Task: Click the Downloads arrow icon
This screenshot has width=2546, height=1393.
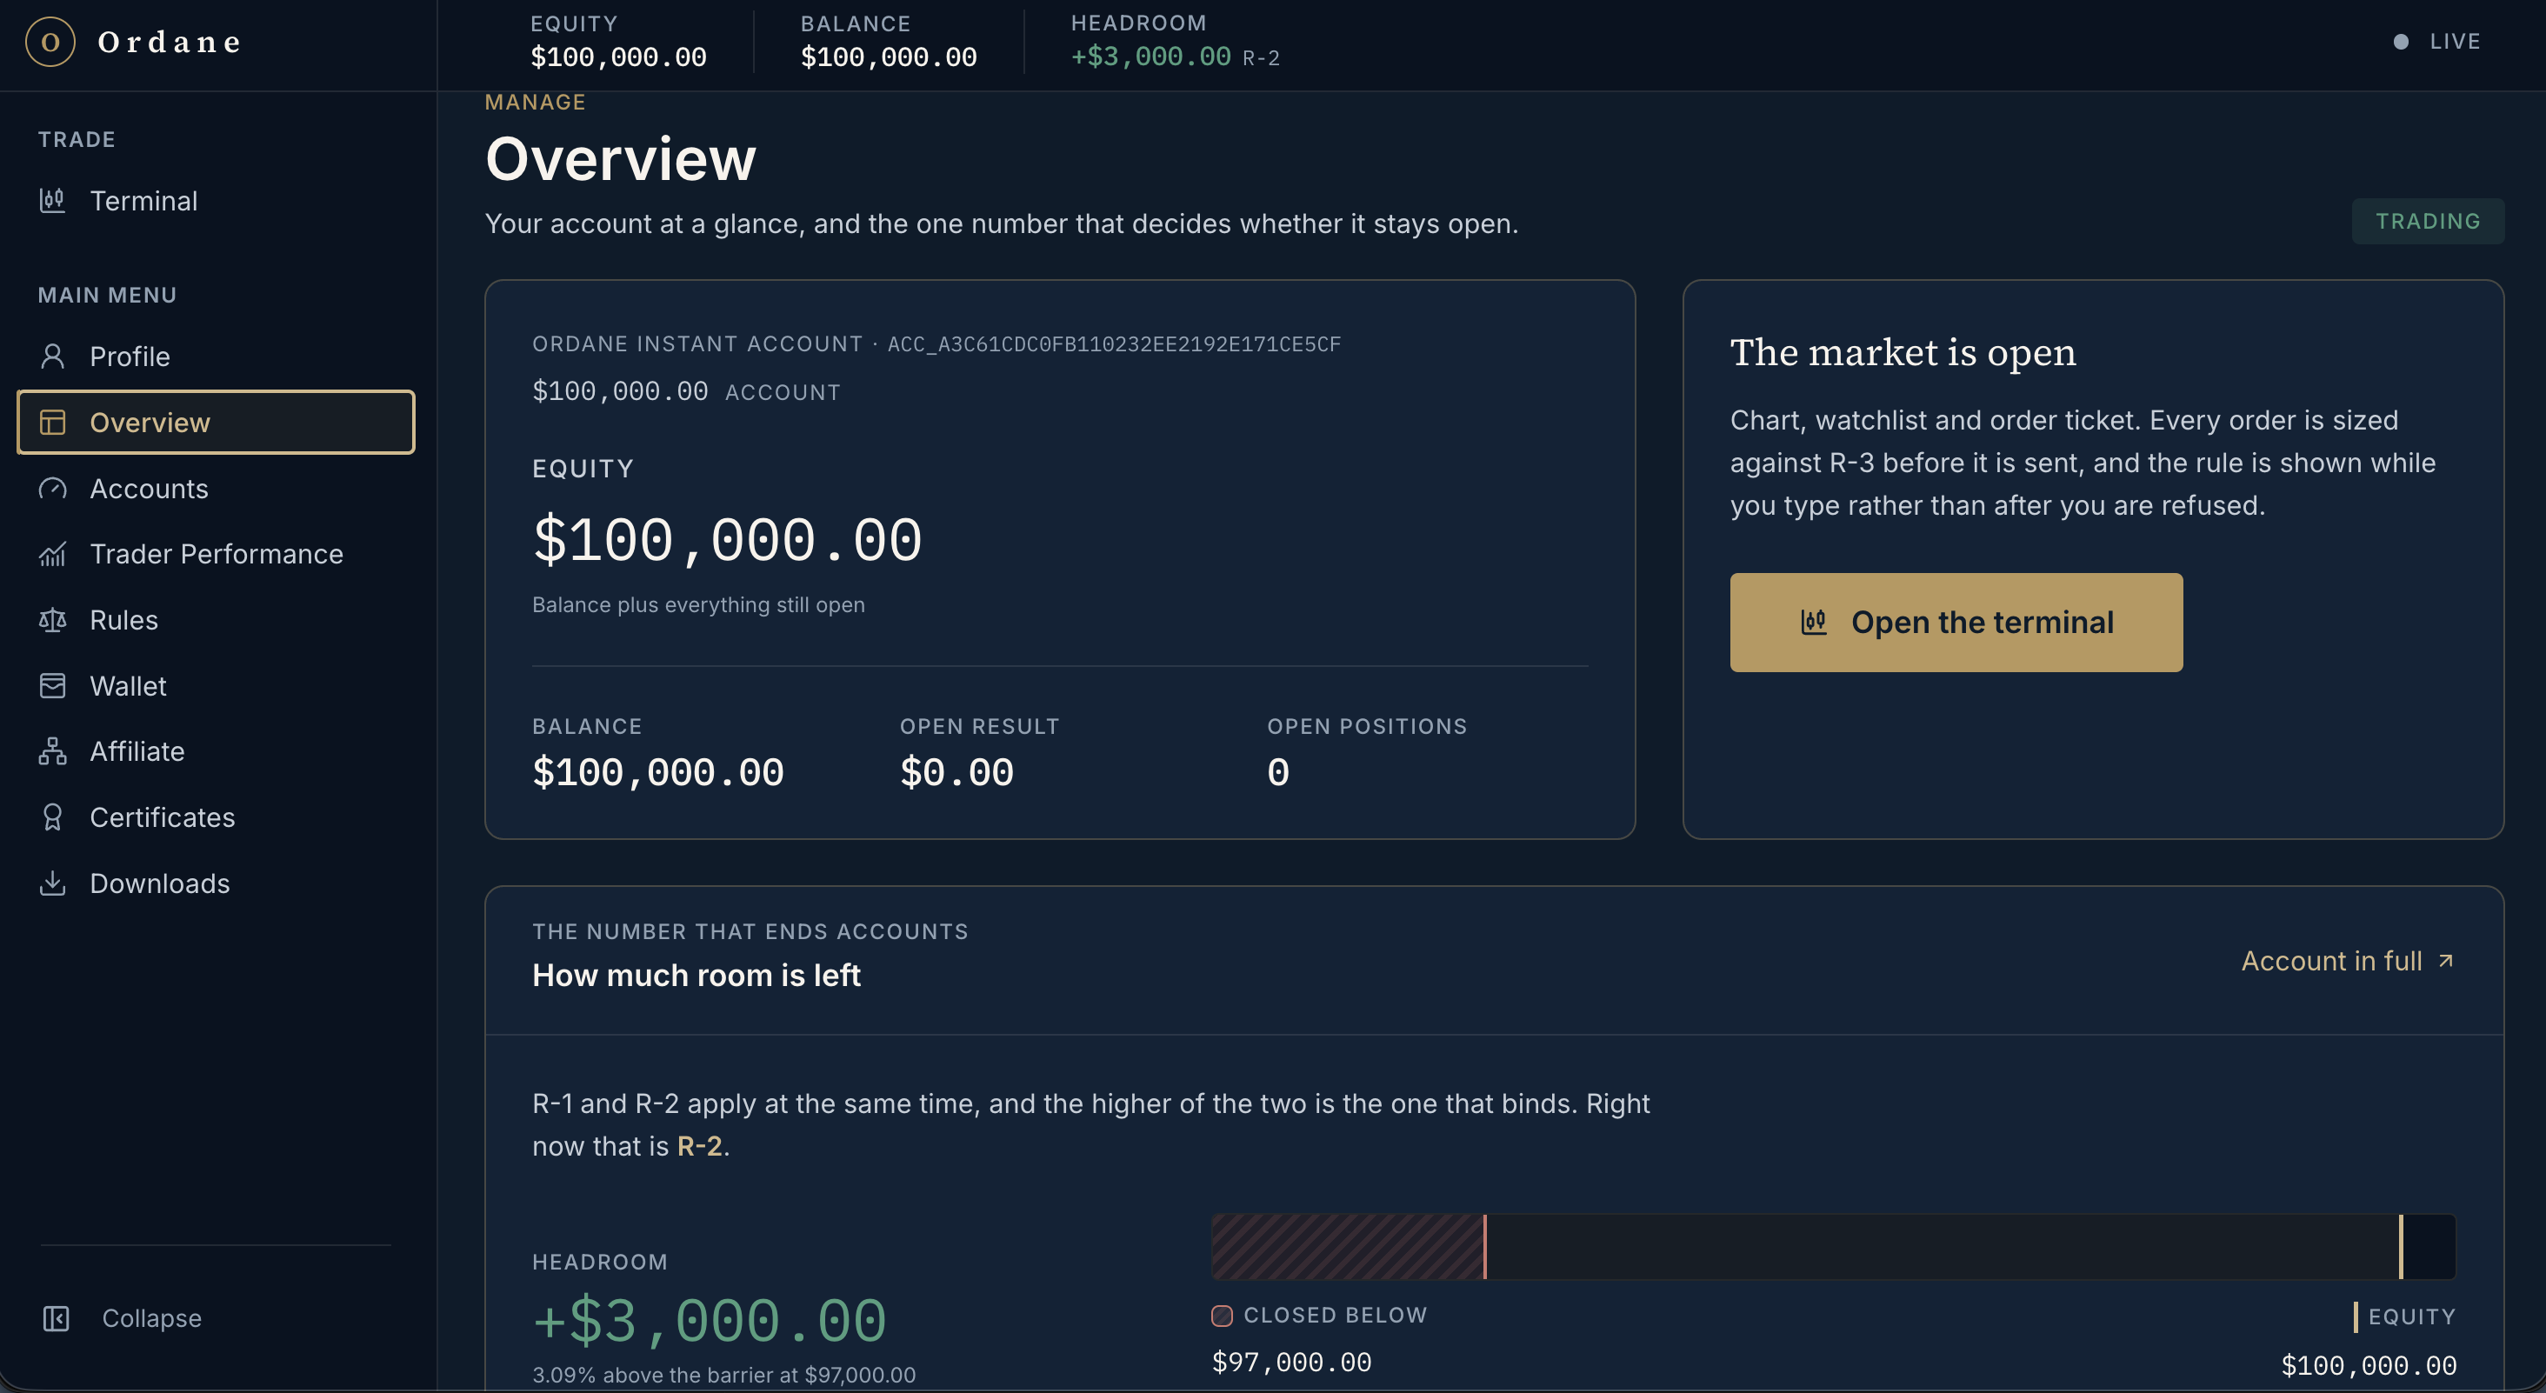Action: click(52, 883)
